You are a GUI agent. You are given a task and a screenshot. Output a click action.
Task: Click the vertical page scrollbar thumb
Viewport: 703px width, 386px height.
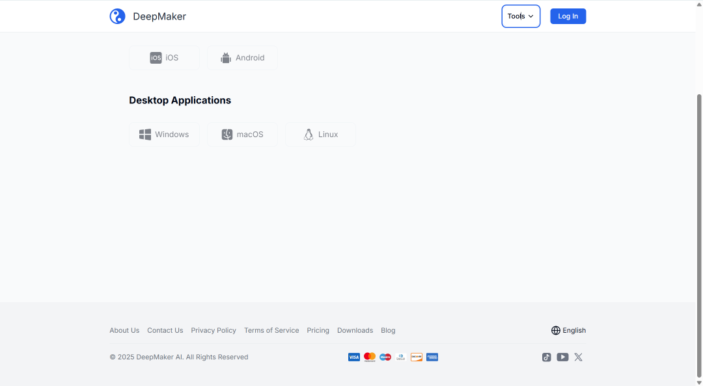(699, 235)
